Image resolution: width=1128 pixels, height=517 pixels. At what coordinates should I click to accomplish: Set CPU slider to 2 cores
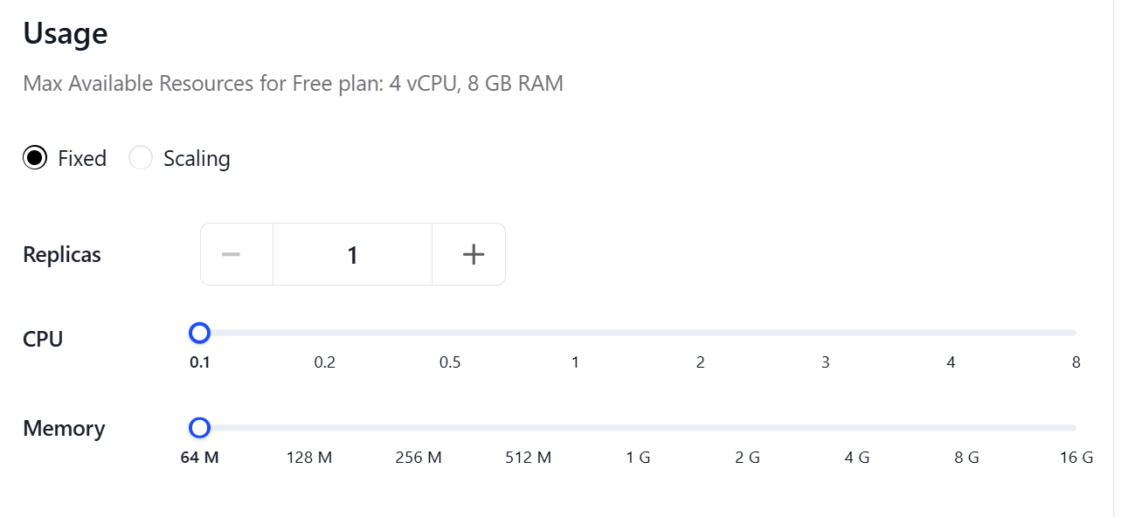701,333
